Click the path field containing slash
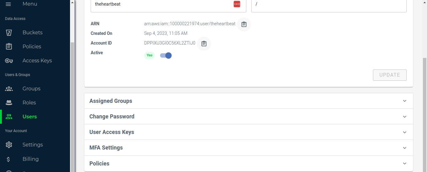 click(329, 6)
